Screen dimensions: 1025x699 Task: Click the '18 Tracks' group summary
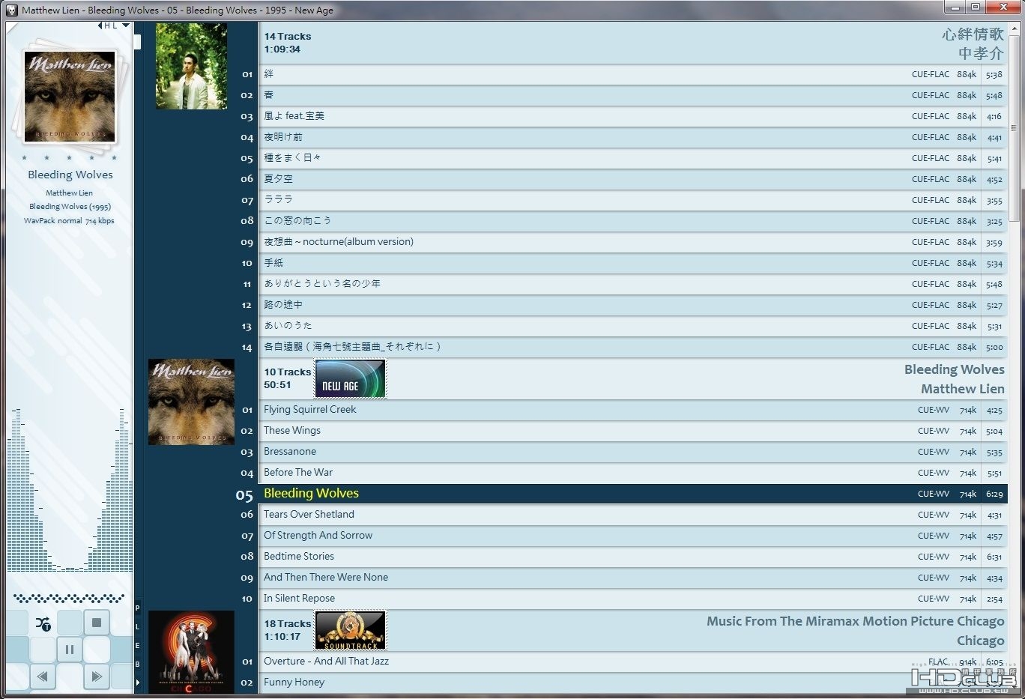(x=287, y=623)
